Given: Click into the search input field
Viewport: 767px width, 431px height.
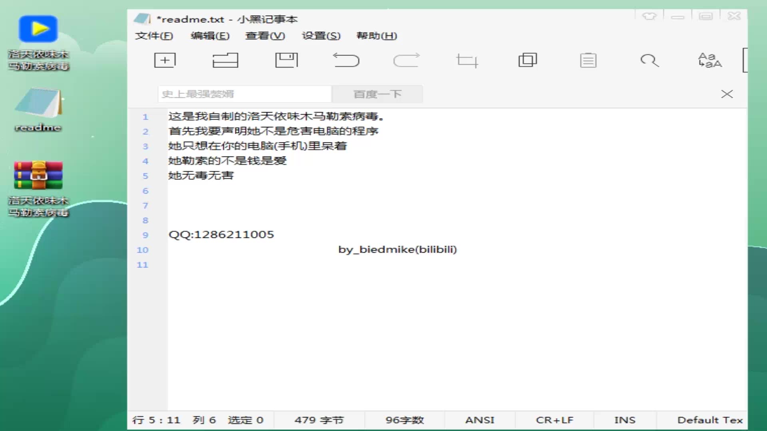Looking at the screenshot, I should (x=244, y=94).
